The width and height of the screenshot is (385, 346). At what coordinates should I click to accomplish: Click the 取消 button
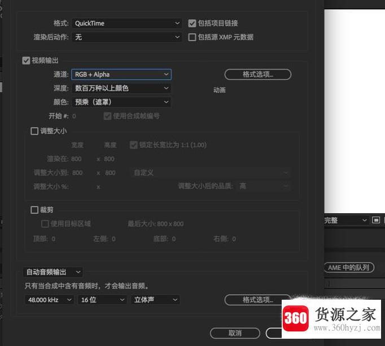pyautogui.click(x=235, y=333)
